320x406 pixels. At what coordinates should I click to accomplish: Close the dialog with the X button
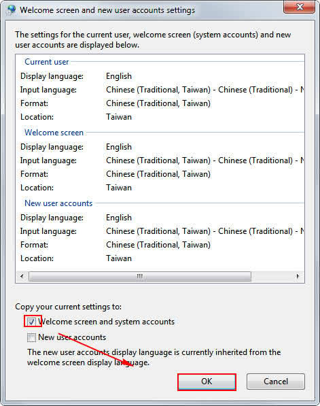(300, 7)
